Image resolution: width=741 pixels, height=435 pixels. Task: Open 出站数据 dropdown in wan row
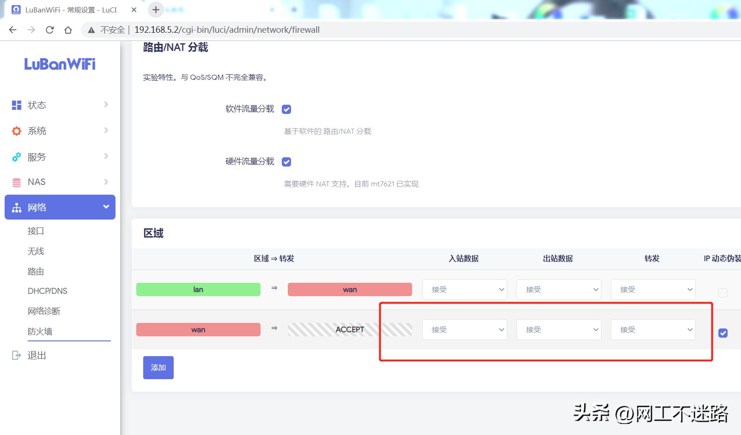(x=559, y=330)
